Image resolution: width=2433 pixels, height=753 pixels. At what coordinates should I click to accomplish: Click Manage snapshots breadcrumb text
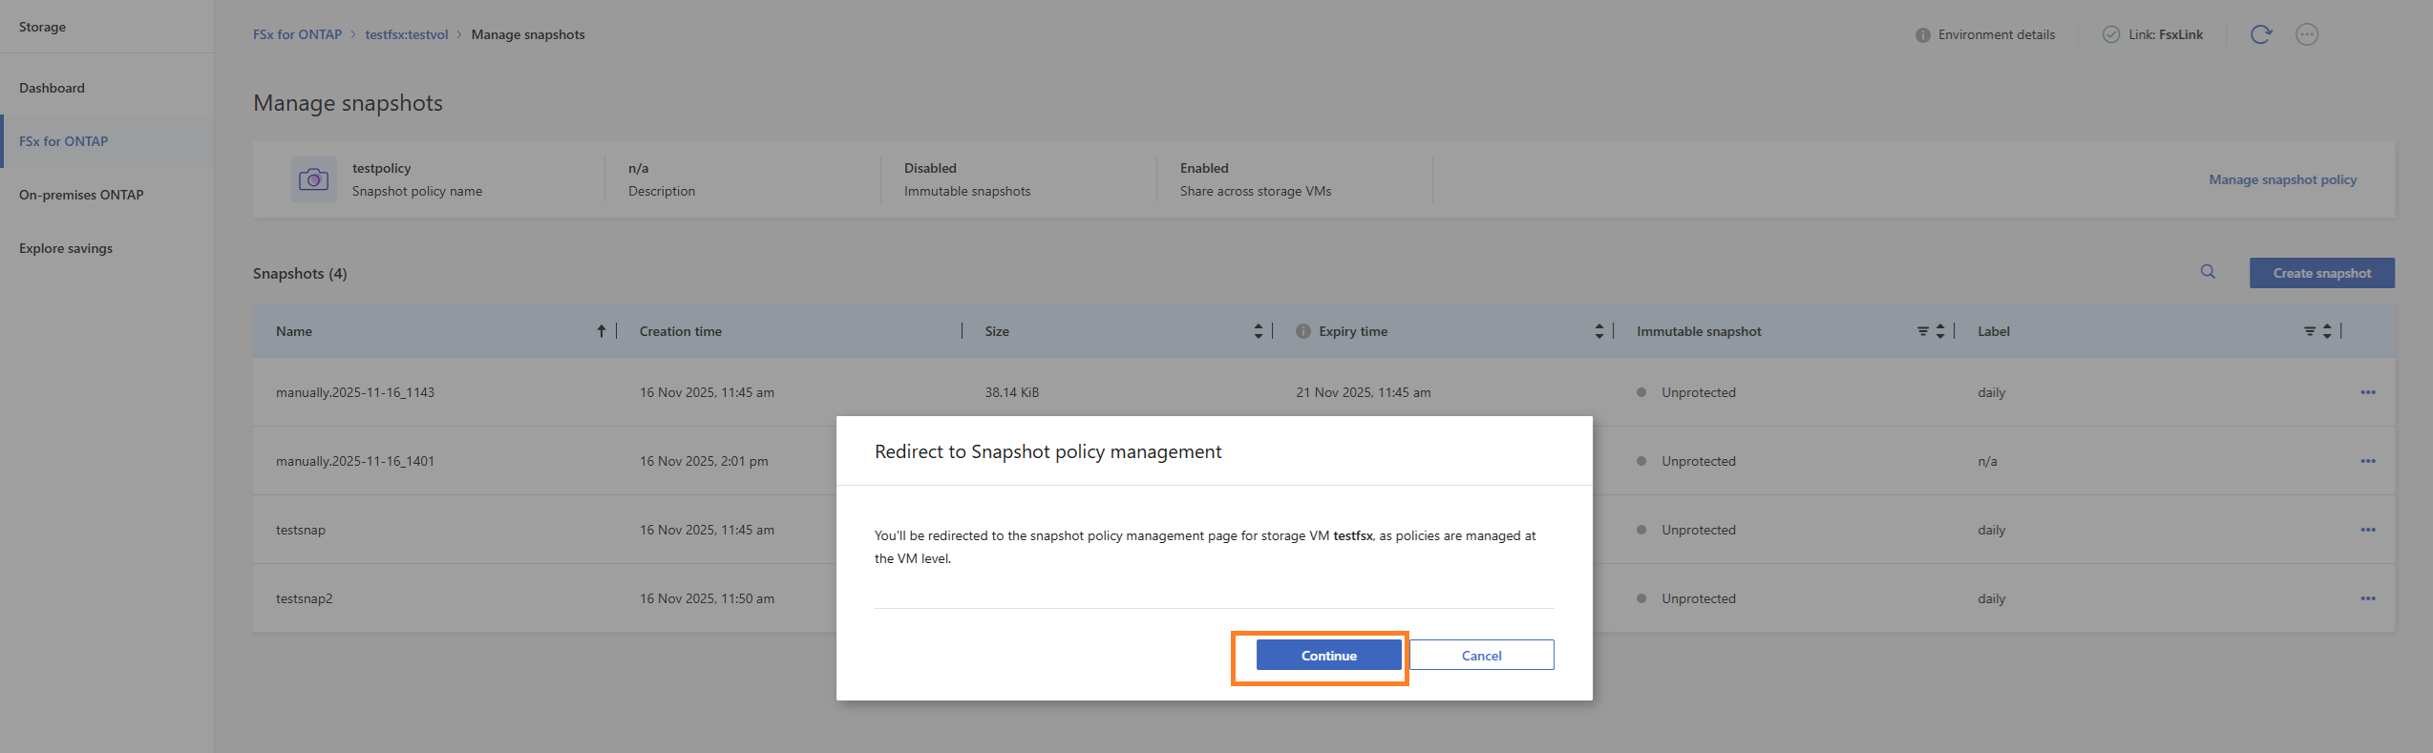[x=528, y=34]
